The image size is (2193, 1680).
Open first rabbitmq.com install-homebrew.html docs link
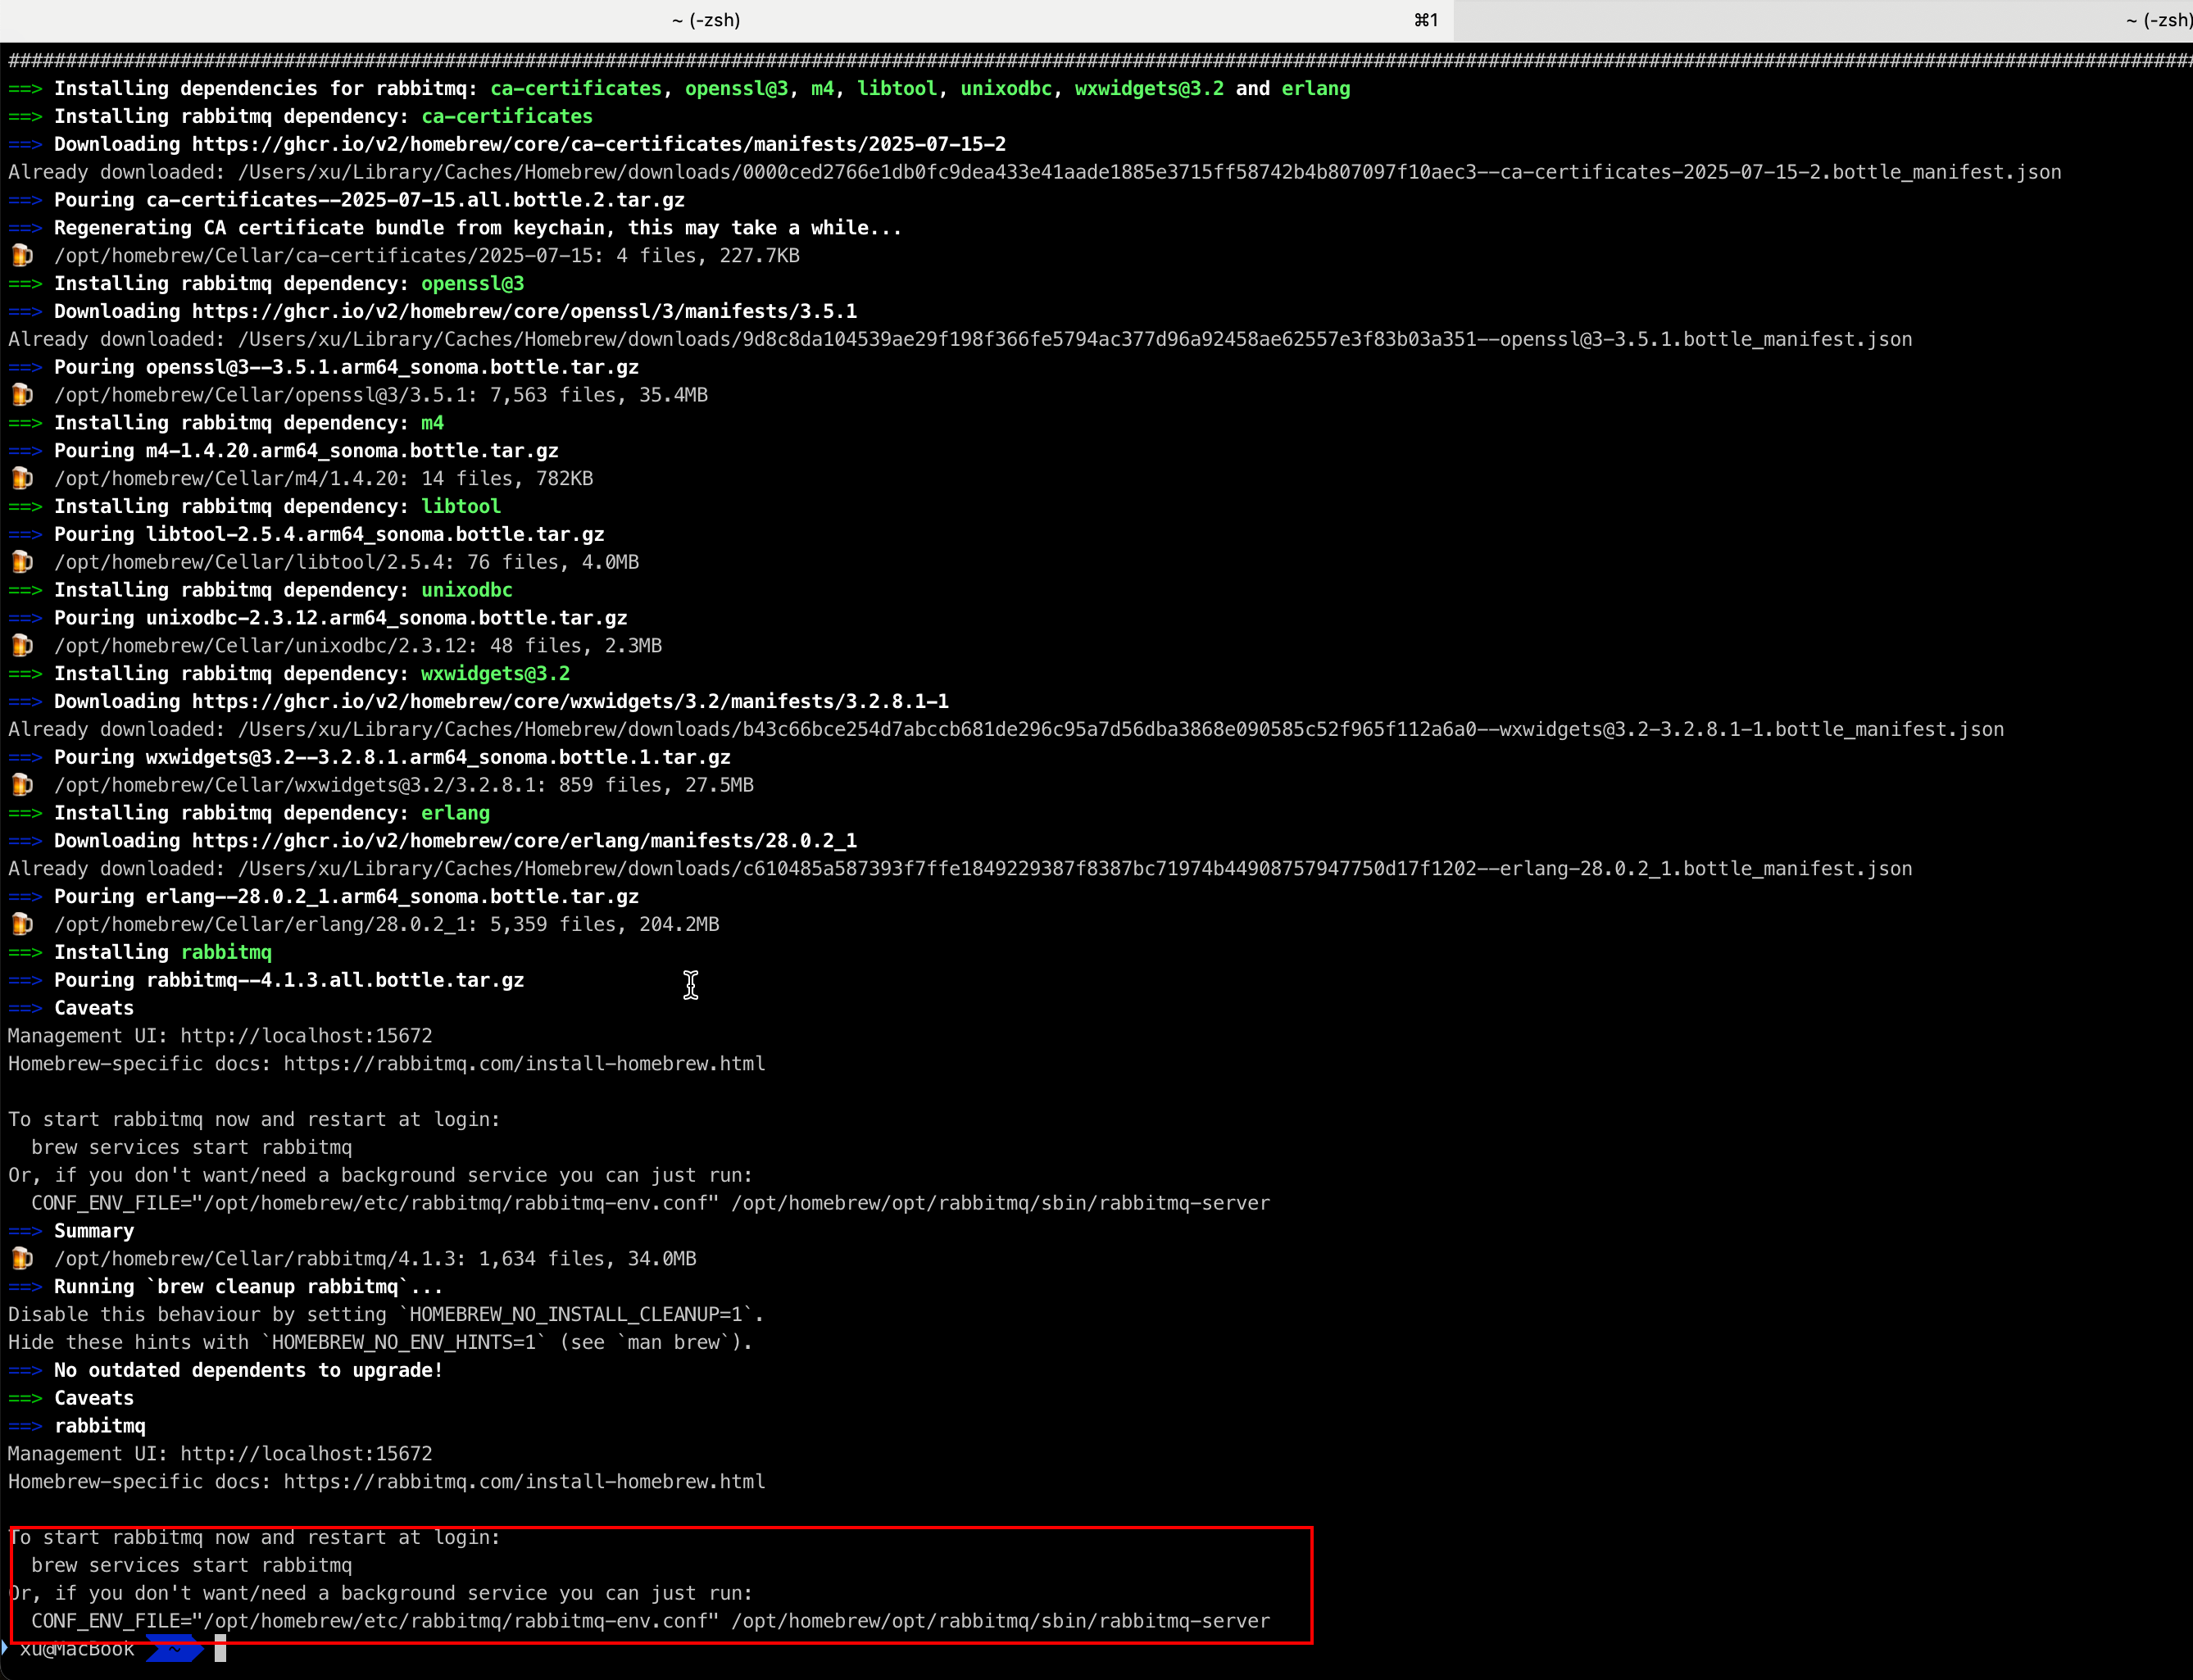pos(524,1064)
